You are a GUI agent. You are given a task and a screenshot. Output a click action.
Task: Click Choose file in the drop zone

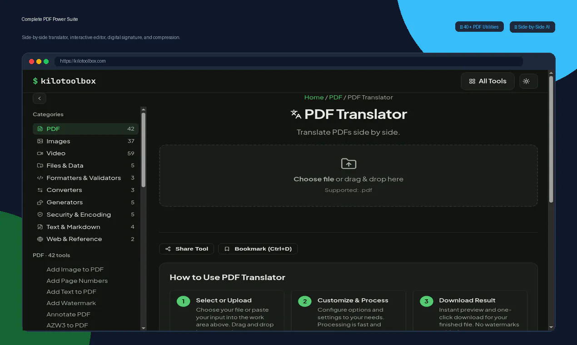pos(314,179)
